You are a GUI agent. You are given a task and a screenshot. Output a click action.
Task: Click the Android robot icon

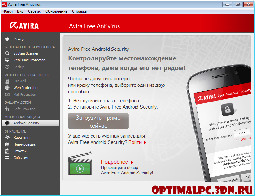7,123
